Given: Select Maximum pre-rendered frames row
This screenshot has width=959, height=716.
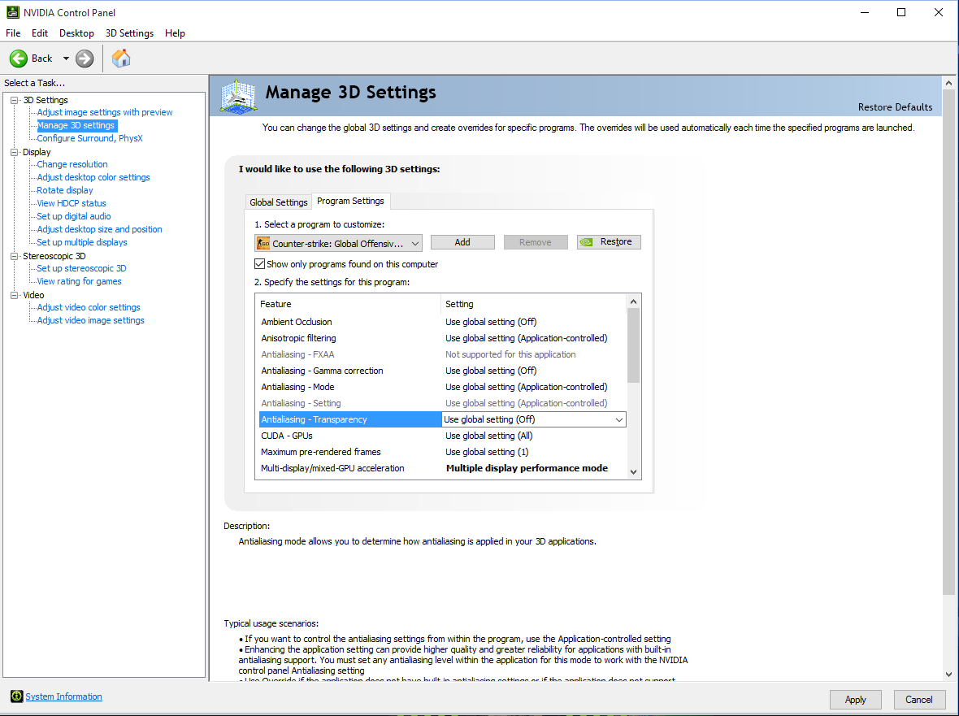Looking at the screenshot, I should [441, 452].
